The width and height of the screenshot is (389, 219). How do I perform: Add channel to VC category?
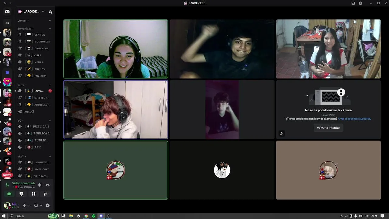[50, 120]
